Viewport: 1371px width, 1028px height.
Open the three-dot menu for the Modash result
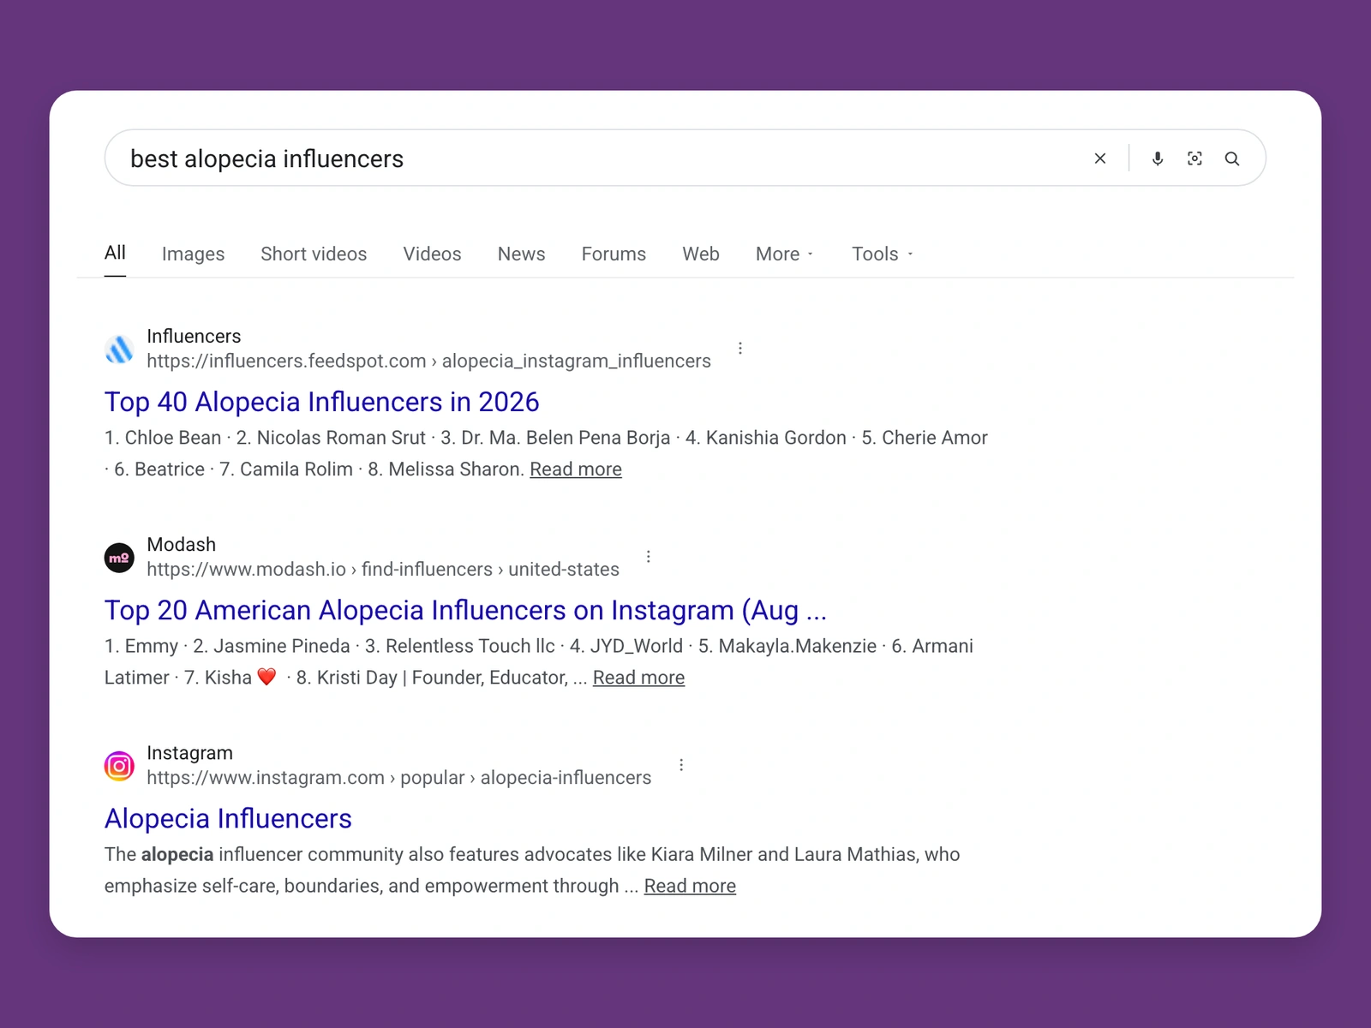click(x=649, y=556)
